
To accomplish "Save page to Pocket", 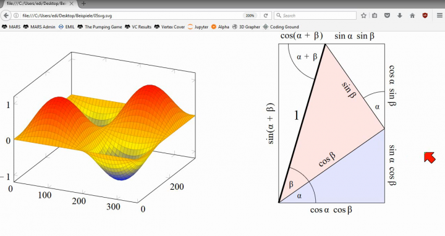I will click(387, 15).
